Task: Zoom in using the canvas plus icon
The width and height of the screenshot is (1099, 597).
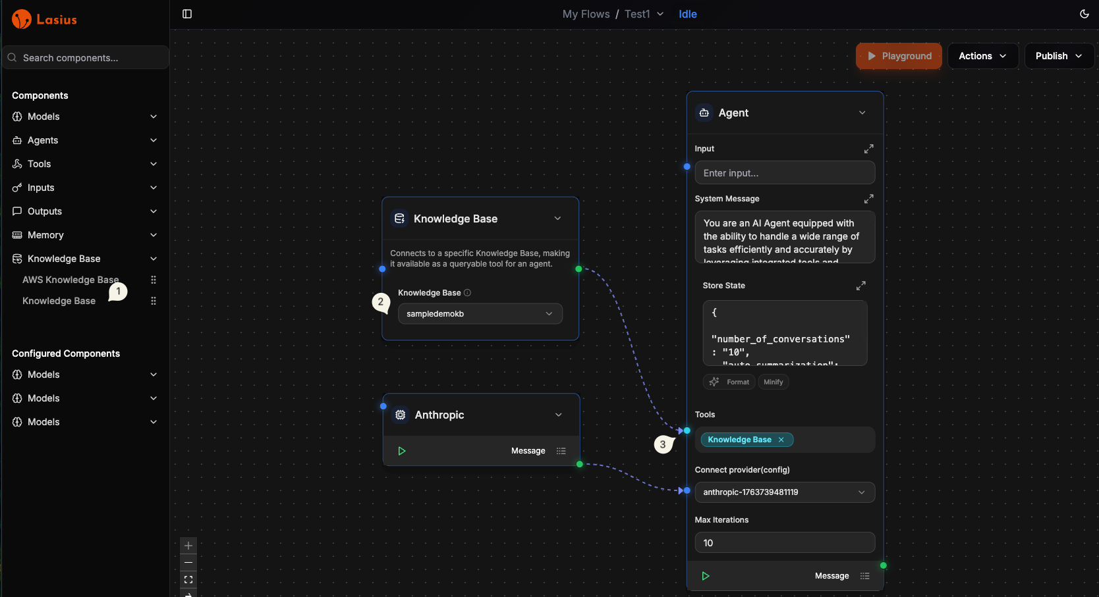Action: click(x=188, y=546)
